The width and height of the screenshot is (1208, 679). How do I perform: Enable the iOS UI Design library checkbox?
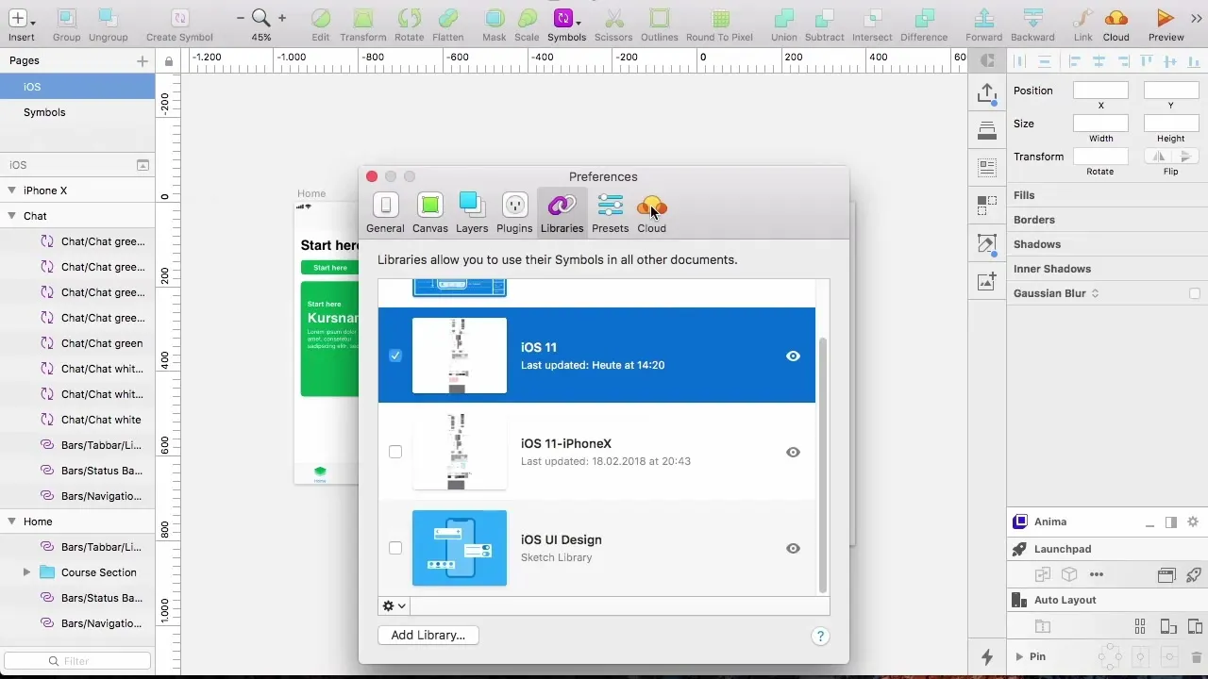tap(395, 548)
